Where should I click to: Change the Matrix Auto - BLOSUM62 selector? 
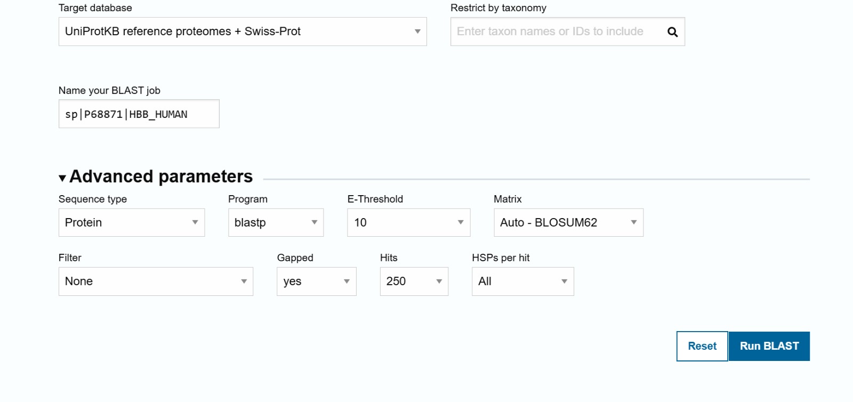pos(568,222)
